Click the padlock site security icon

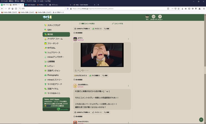[71, 9]
